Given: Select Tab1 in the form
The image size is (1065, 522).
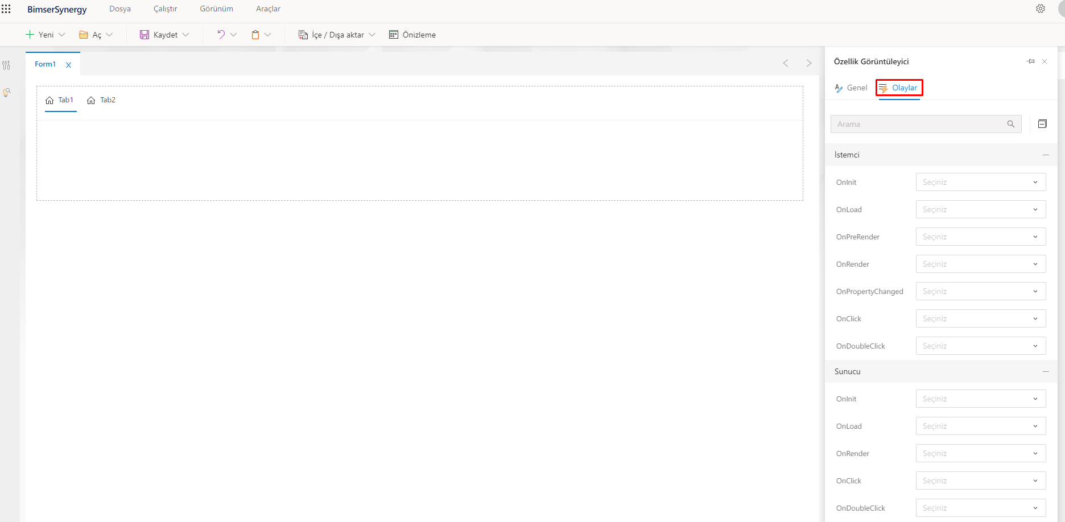Looking at the screenshot, I should pos(60,100).
